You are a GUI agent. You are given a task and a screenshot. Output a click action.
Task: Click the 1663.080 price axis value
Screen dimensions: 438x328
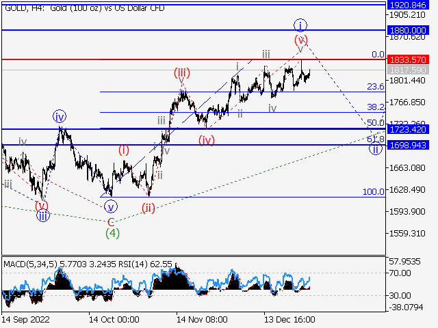pos(407,168)
